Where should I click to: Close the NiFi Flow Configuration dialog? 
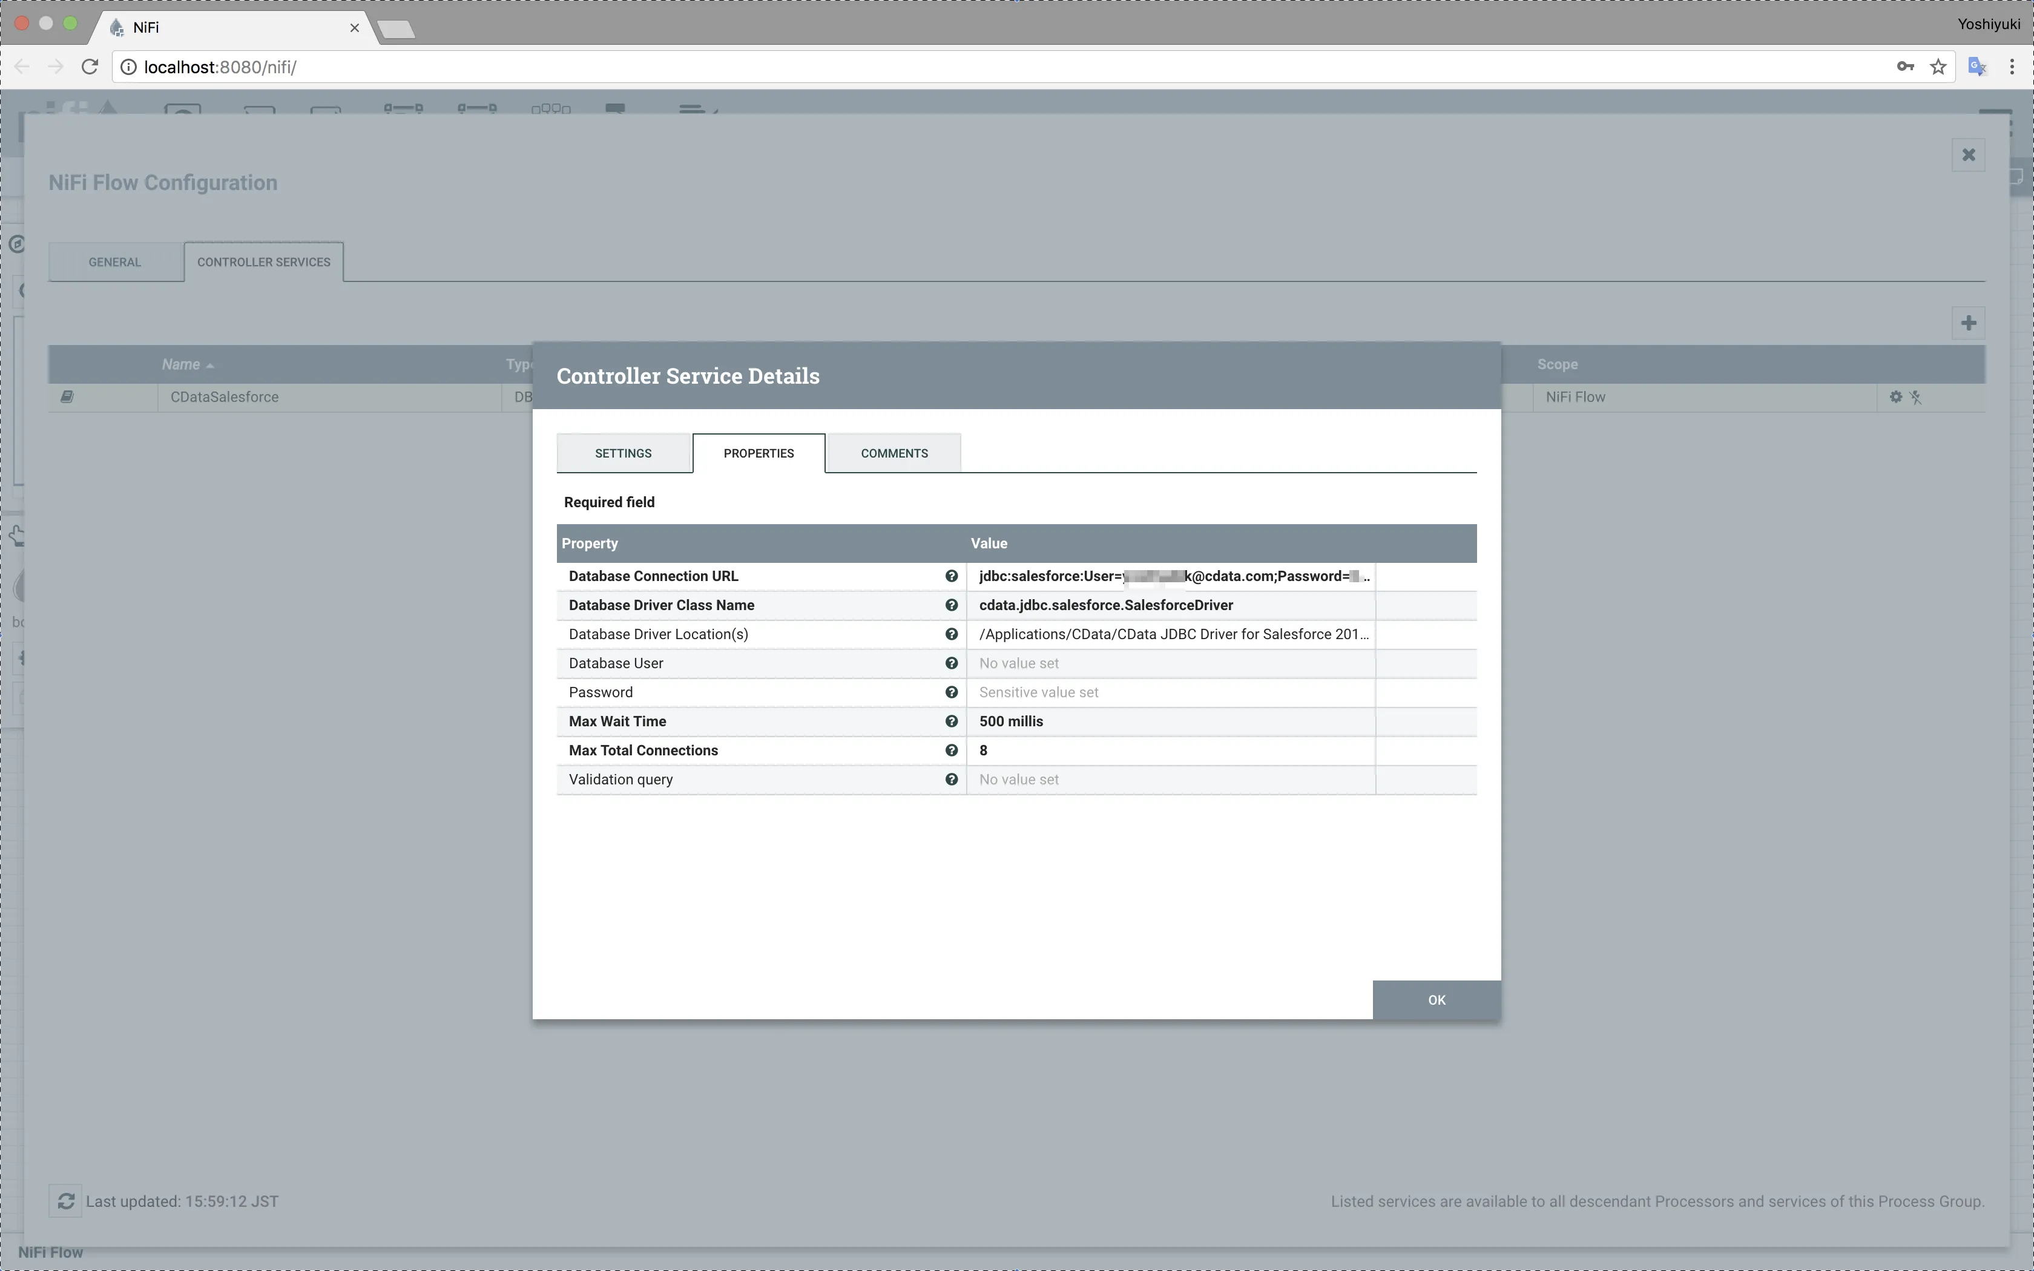click(1969, 155)
